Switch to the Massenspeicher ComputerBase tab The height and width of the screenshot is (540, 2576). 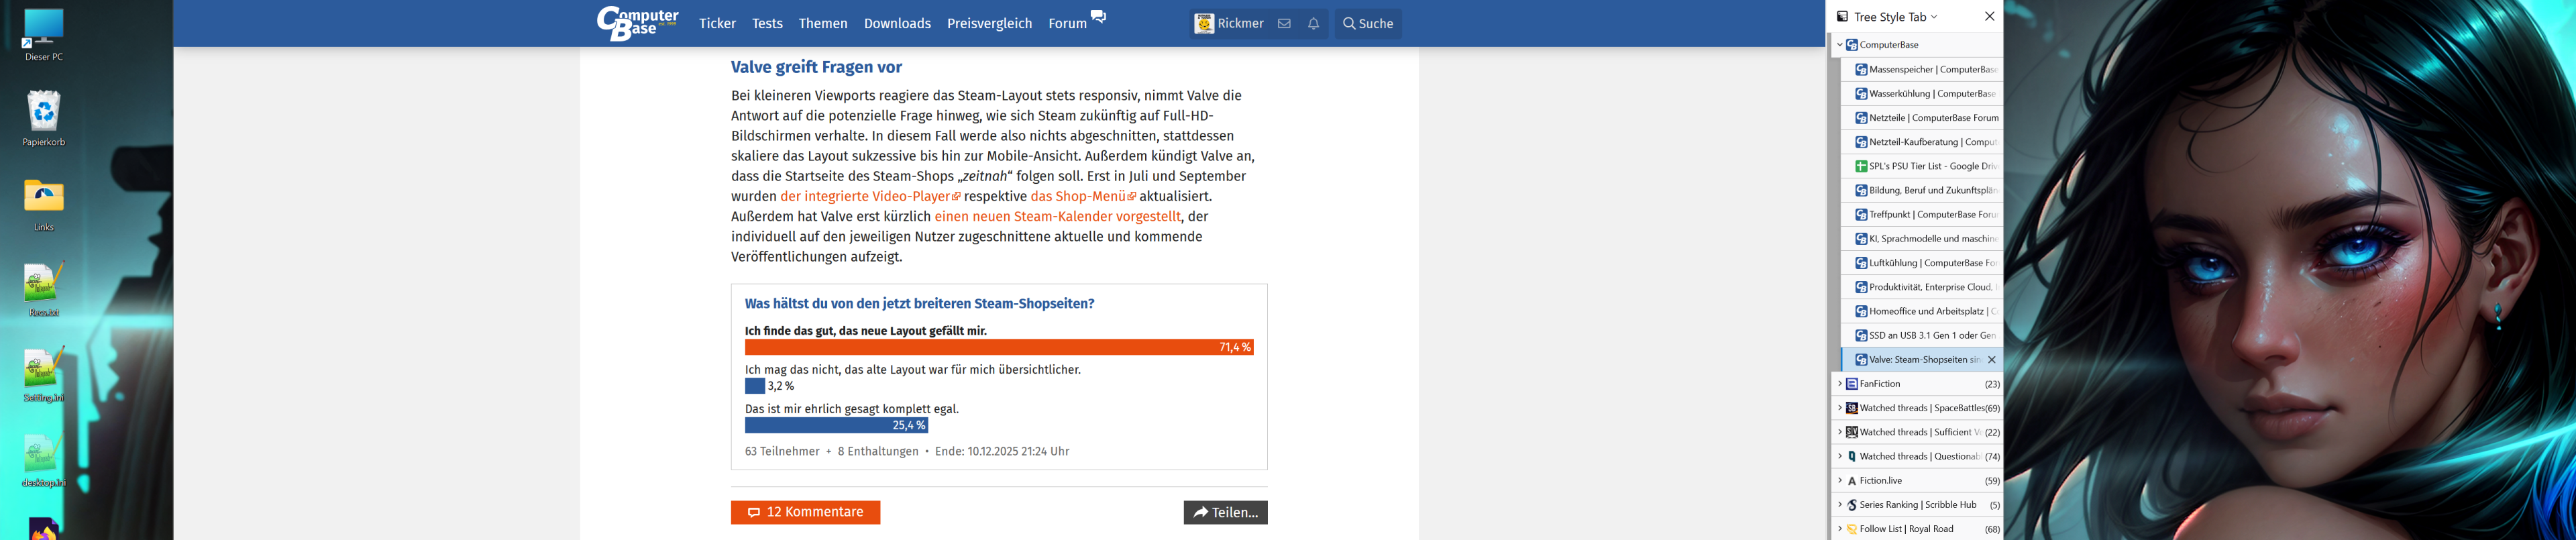(1922, 69)
